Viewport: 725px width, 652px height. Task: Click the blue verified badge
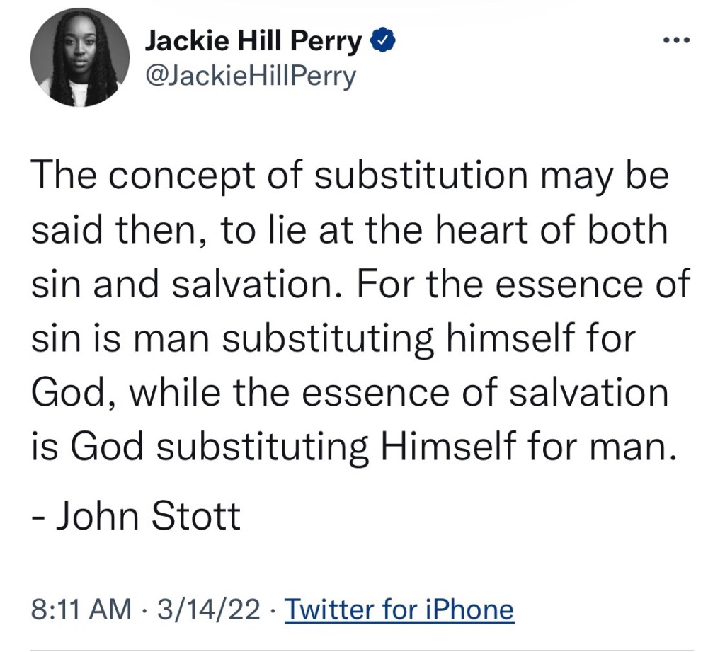[382, 43]
